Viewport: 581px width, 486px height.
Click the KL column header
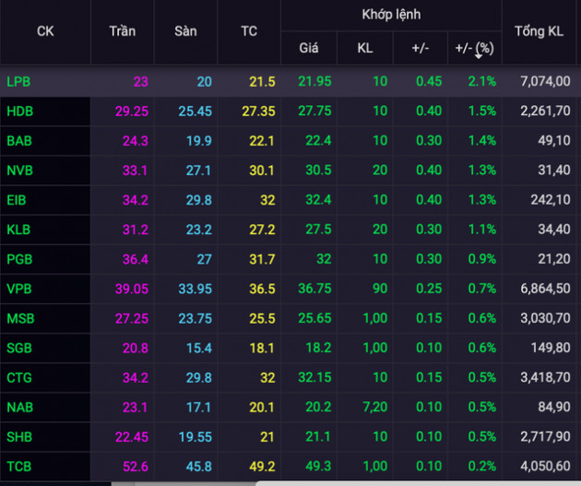(x=365, y=48)
